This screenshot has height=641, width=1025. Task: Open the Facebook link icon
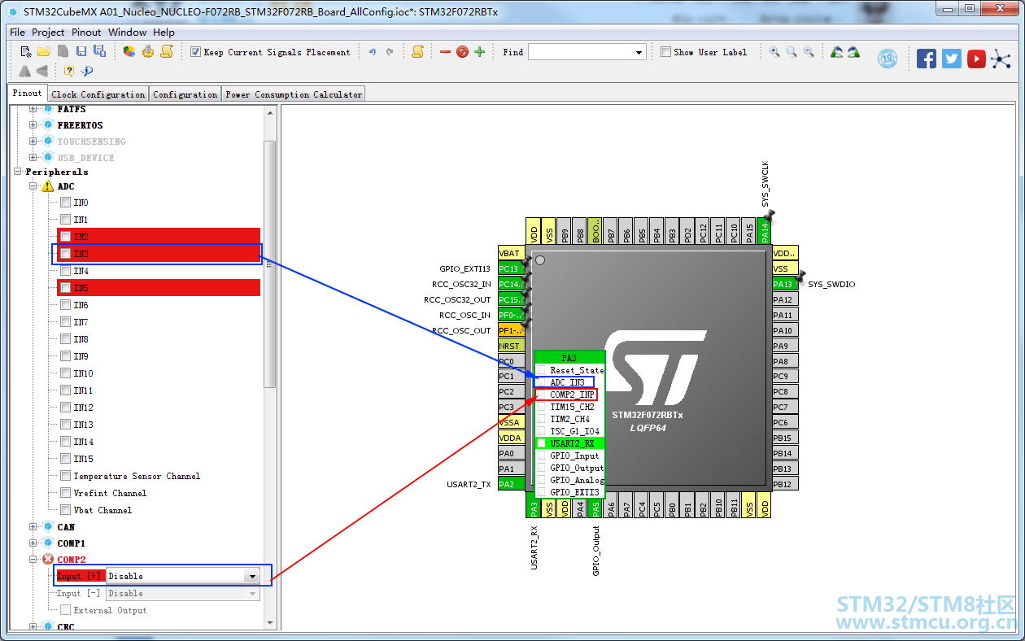[x=926, y=59]
